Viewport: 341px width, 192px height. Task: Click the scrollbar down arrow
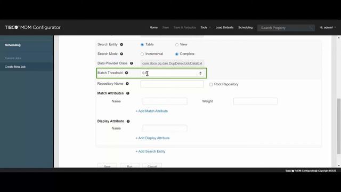pyautogui.click(x=339, y=166)
